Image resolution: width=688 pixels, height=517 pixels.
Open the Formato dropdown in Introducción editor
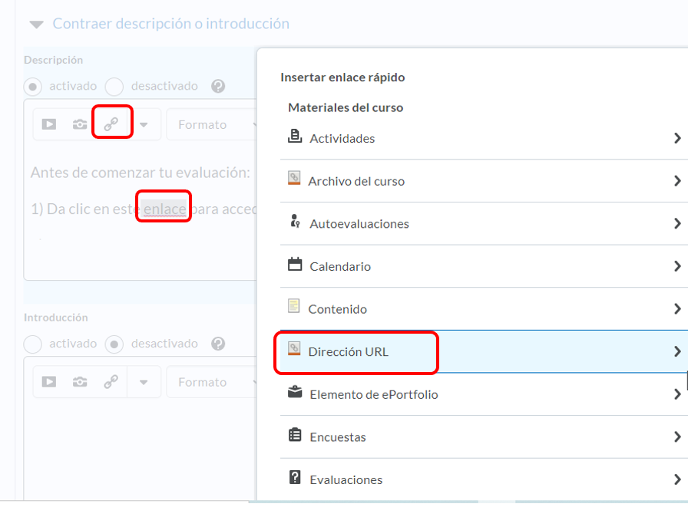point(211,382)
